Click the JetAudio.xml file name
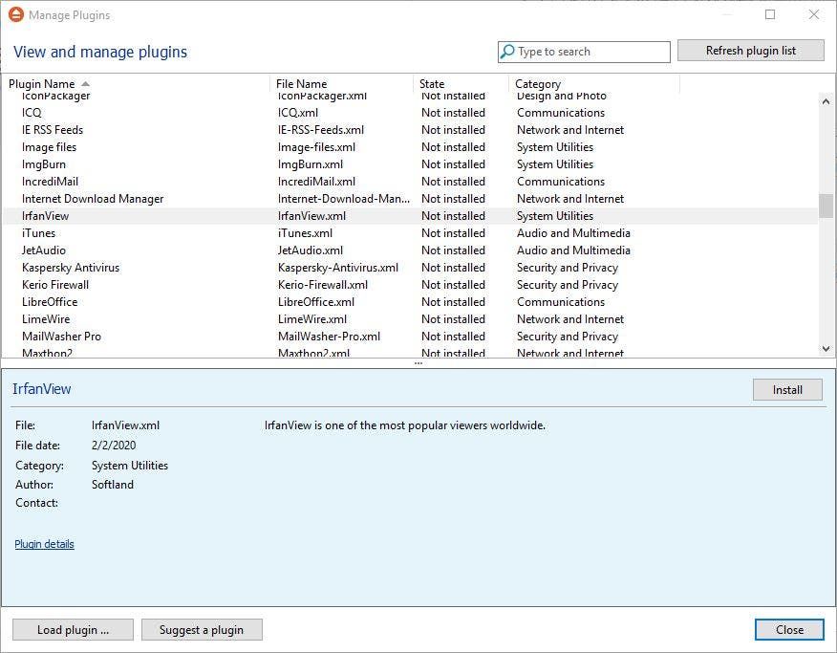 click(x=311, y=250)
